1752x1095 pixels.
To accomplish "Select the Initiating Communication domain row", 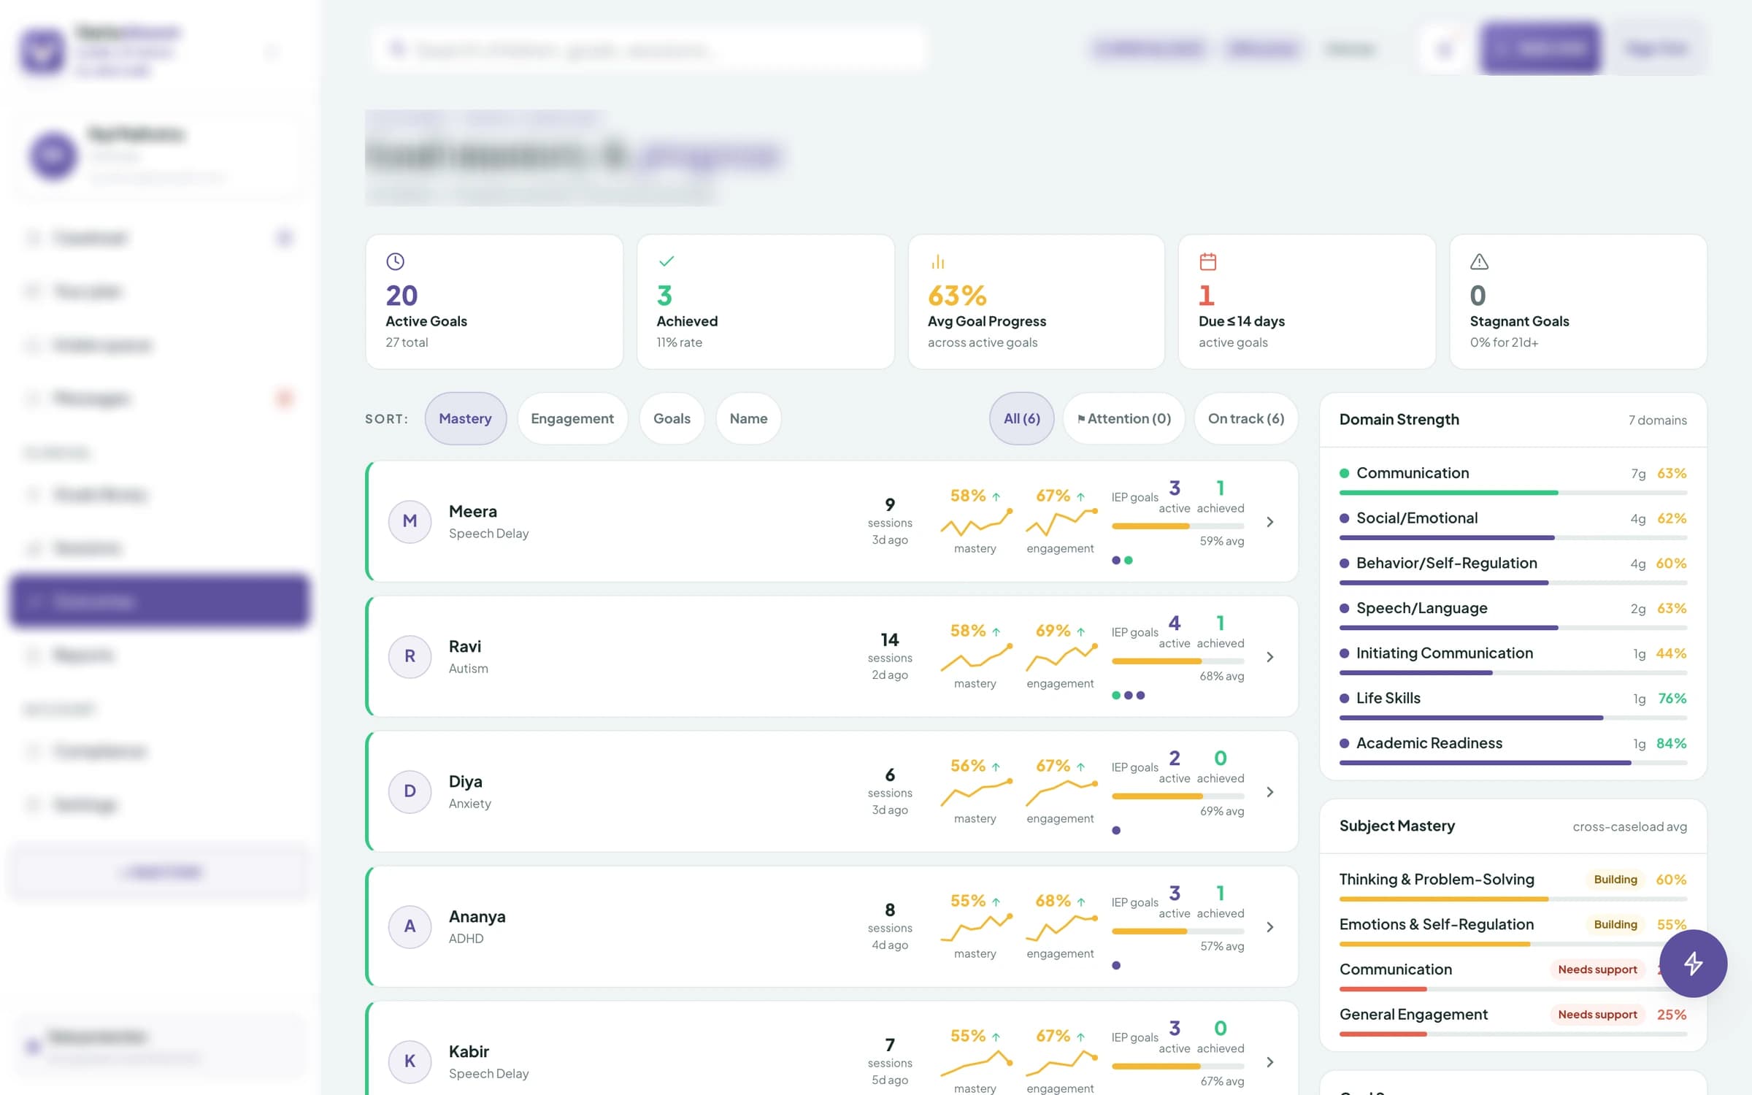I will point(1513,661).
